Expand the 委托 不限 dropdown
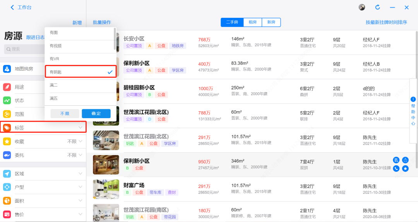This screenshot has width=418, height=222. pyautogui.click(x=75, y=155)
